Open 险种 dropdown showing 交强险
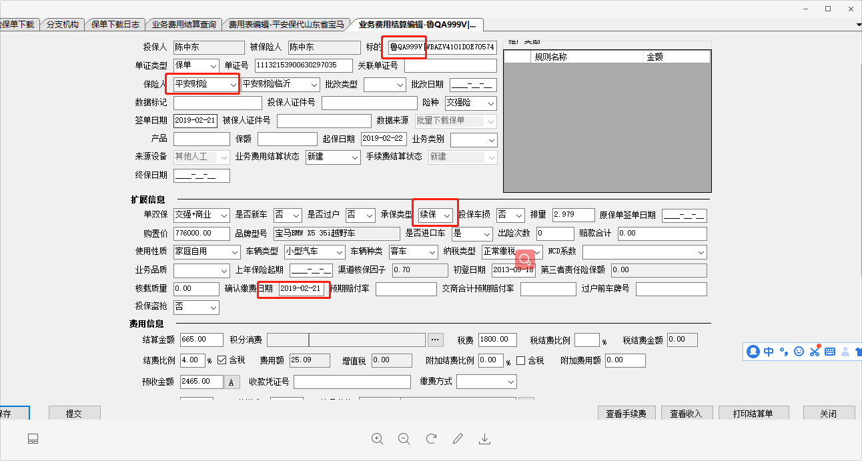Viewport: 862px width, 461px height. 471,103
